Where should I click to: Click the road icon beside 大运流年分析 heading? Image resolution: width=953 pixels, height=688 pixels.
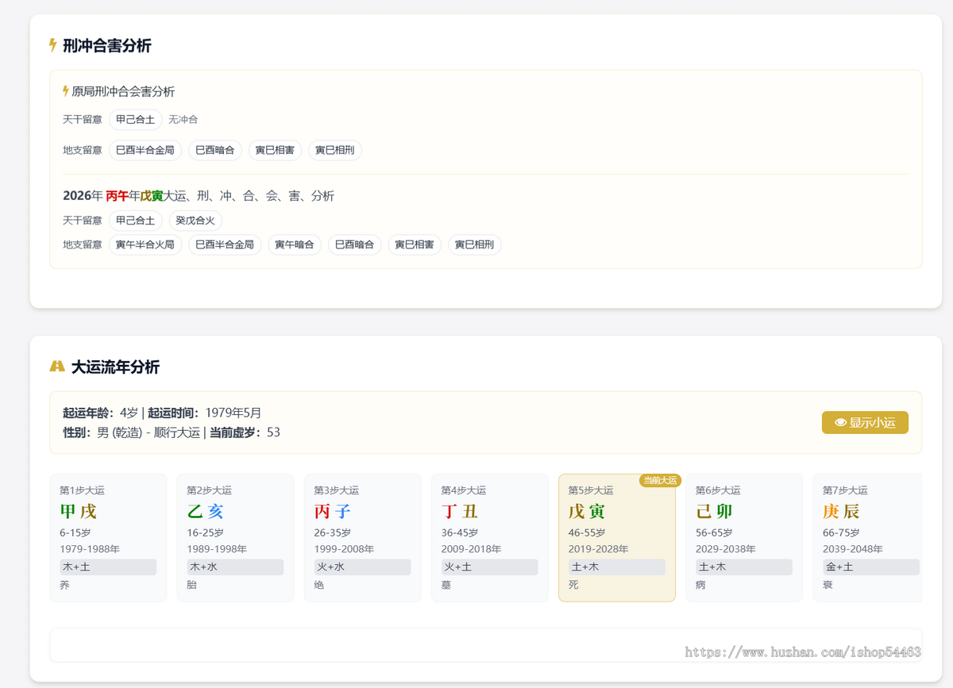[x=57, y=367]
